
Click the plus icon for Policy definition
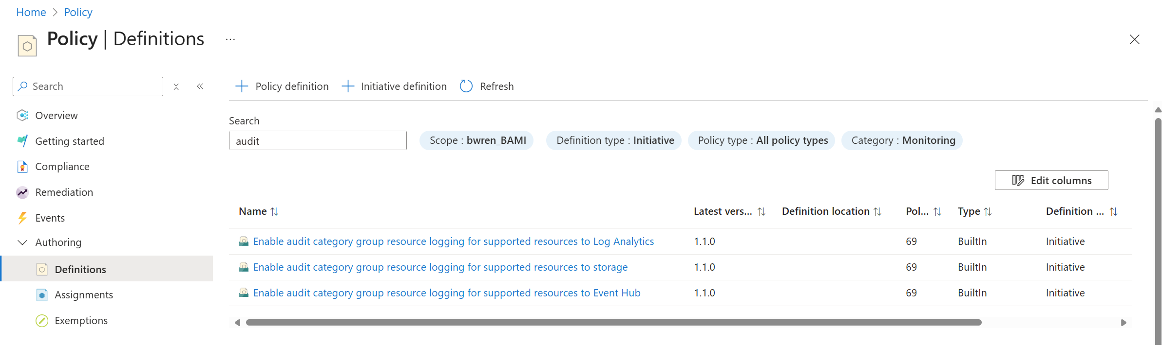242,86
